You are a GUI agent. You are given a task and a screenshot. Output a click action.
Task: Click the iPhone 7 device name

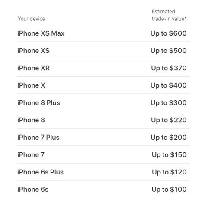31,155
